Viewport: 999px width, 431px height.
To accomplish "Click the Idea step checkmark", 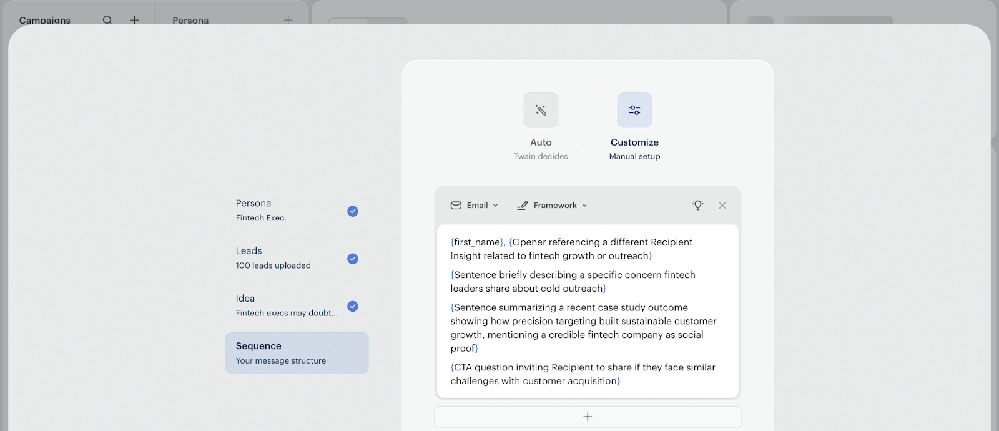I will 353,306.
